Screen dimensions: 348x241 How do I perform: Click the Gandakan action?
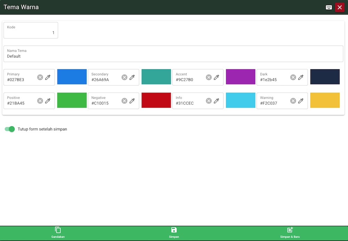tap(58, 232)
